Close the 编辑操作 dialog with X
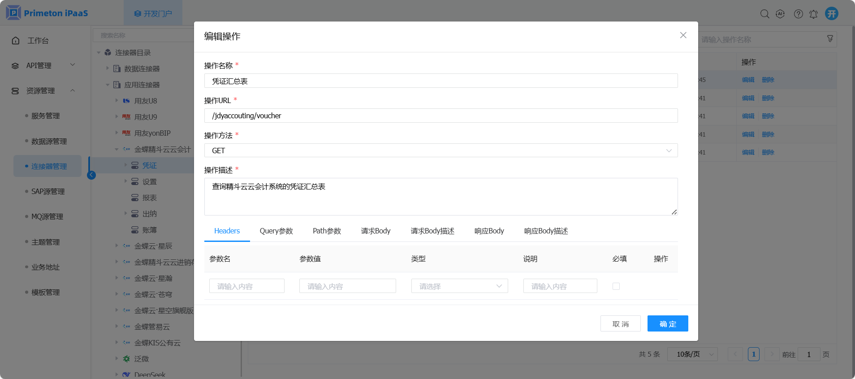855x379 pixels. pyautogui.click(x=683, y=35)
